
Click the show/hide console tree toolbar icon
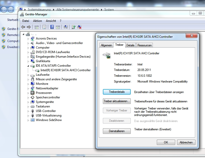point(36,27)
